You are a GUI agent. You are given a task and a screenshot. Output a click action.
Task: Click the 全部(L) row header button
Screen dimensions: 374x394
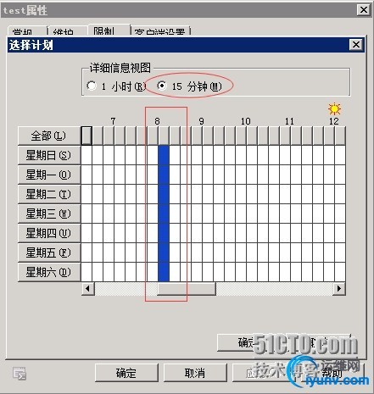(x=49, y=136)
